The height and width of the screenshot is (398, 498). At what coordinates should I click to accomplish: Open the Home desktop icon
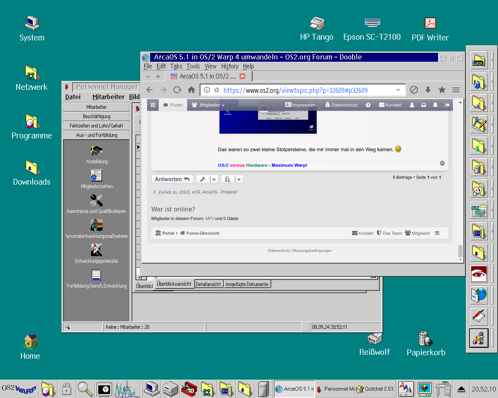30,342
